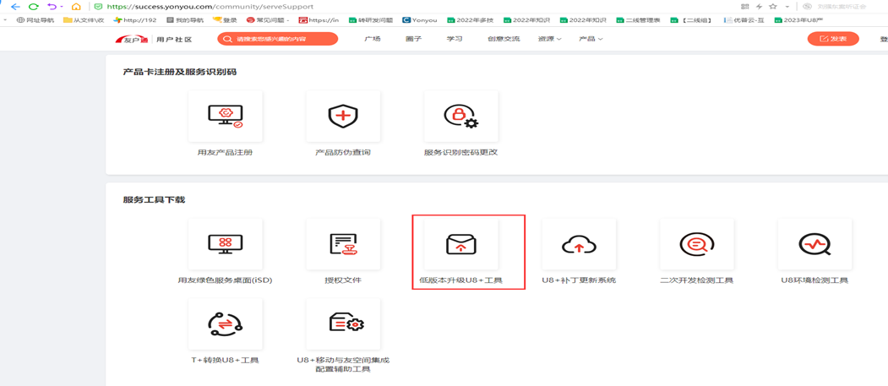Go to the 广场 nav tab
Viewport: 888px width, 386px height.
pos(372,39)
